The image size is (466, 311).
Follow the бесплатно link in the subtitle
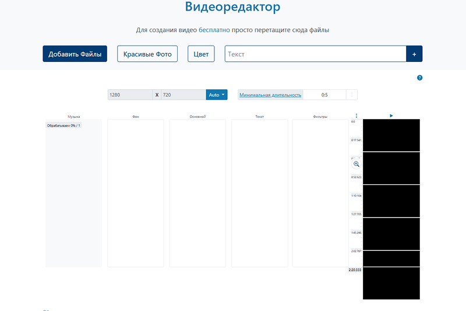(x=214, y=29)
